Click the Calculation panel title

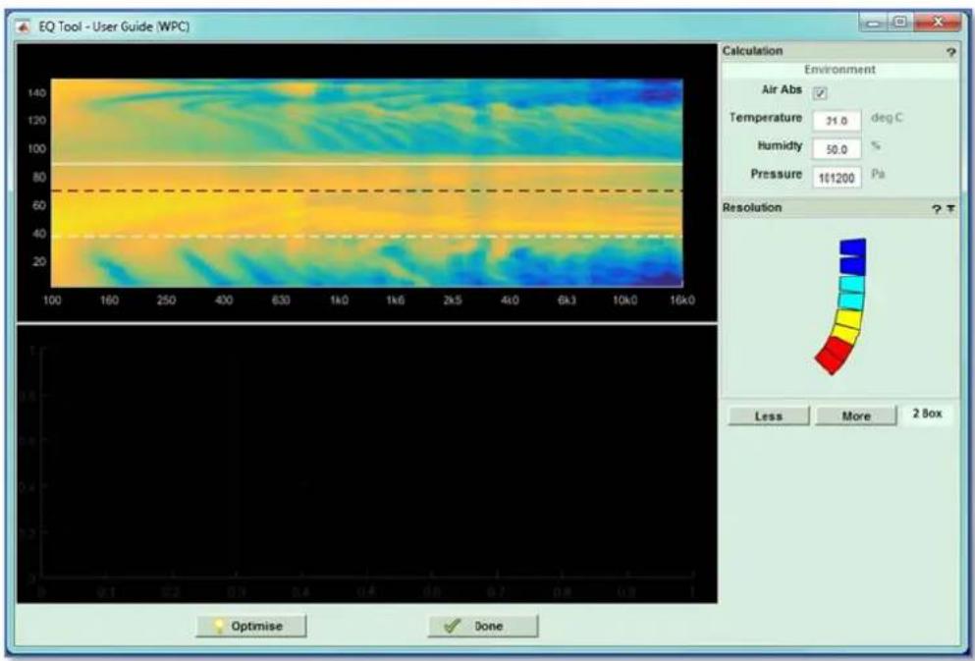click(x=752, y=51)
